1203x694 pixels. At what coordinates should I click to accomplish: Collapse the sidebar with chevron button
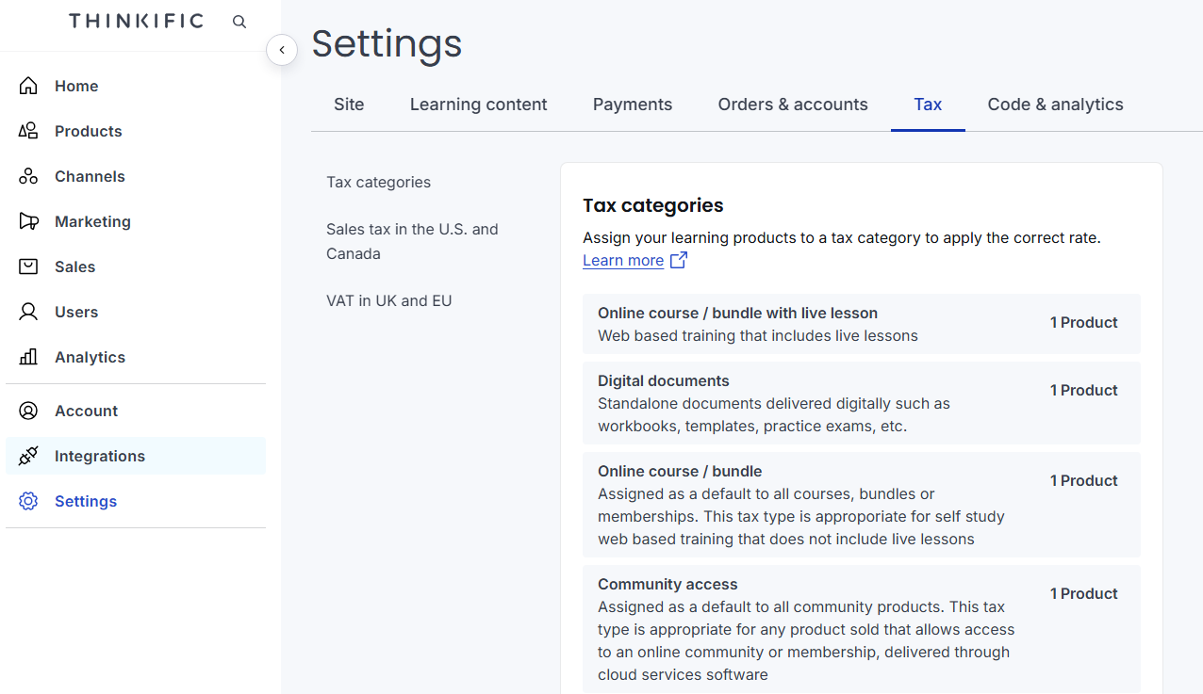coord(282,50)
